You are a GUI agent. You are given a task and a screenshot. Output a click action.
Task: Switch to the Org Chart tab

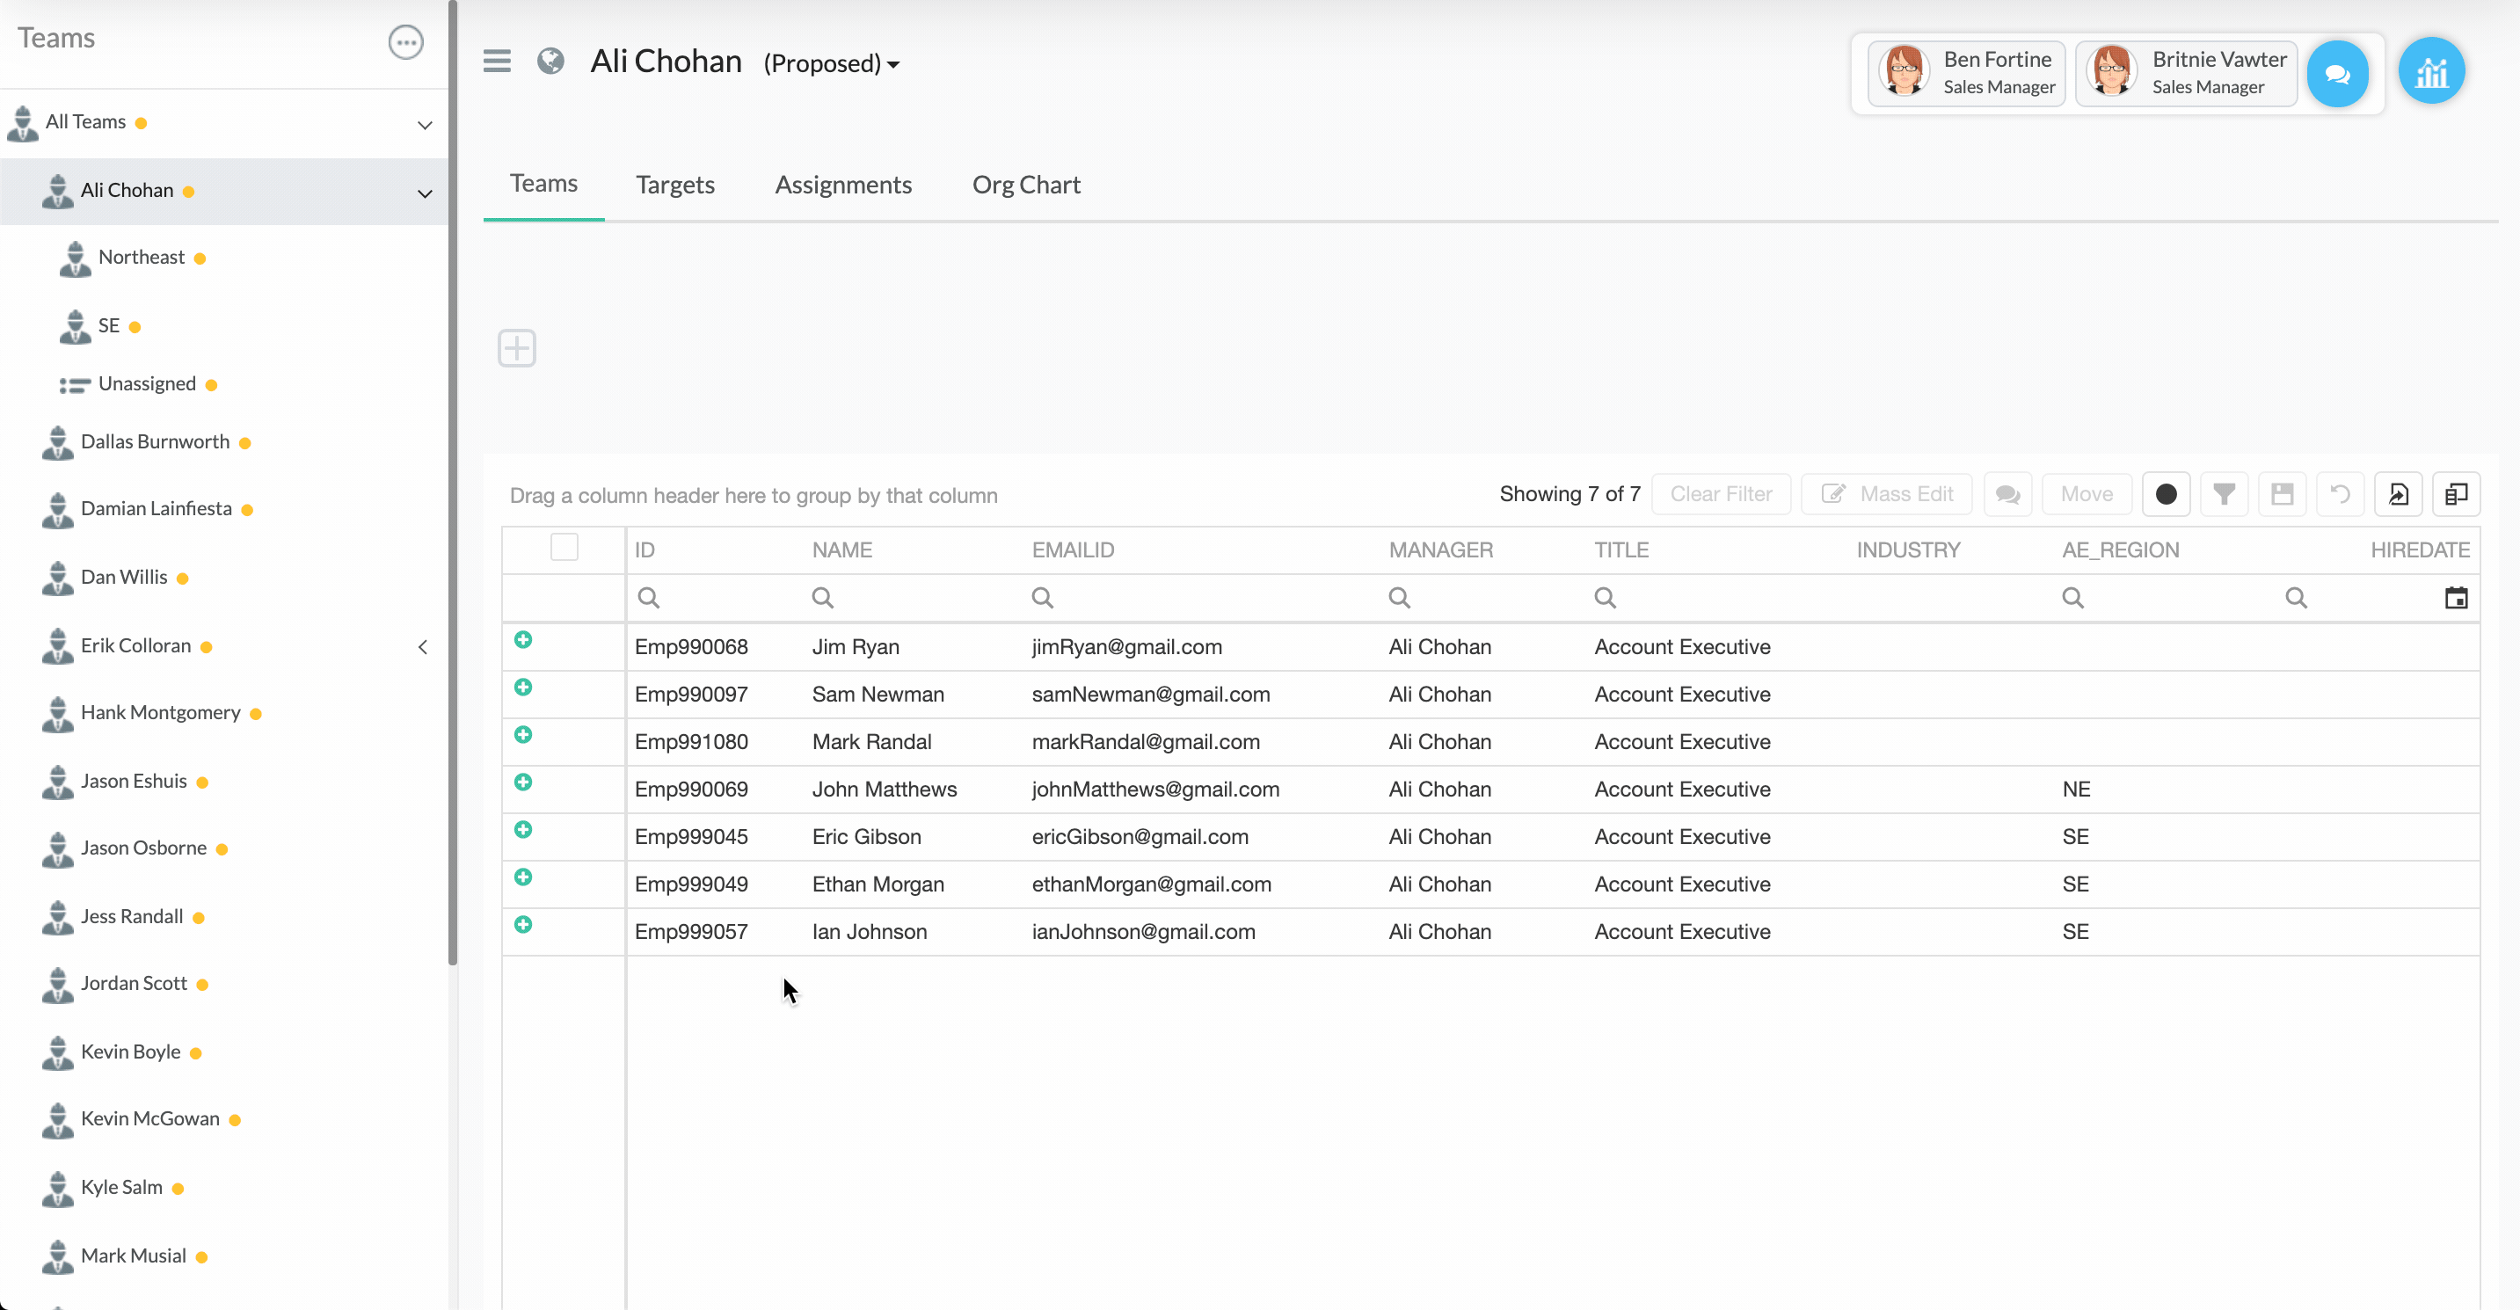(x=1025, y=185)
